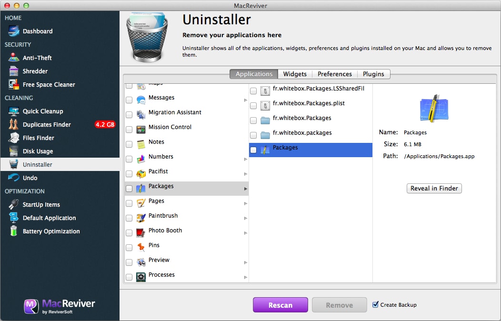The image size is (501, 321).
Task: Select the Notes app icon
Action: [141, 144]
